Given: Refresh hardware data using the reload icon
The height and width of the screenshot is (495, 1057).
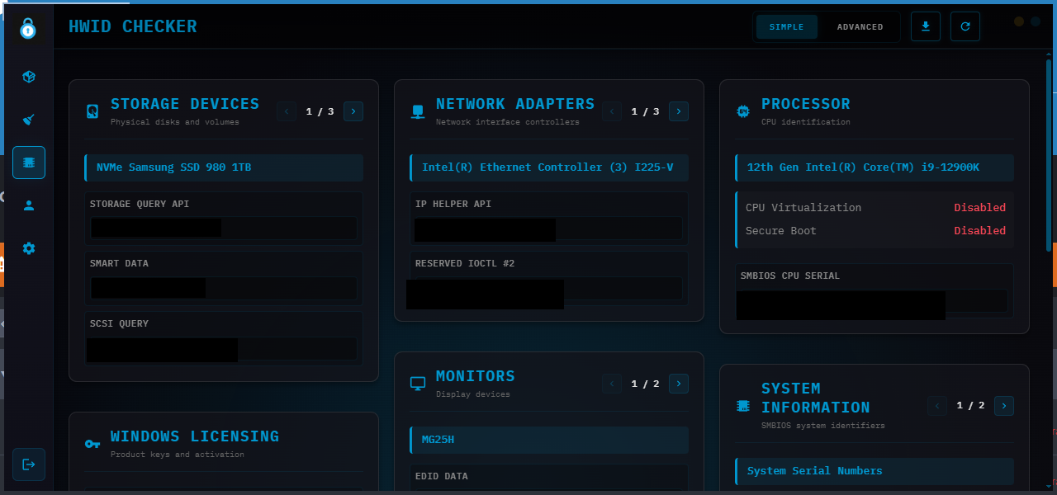Looking at the screenshot, I should 965,26.
